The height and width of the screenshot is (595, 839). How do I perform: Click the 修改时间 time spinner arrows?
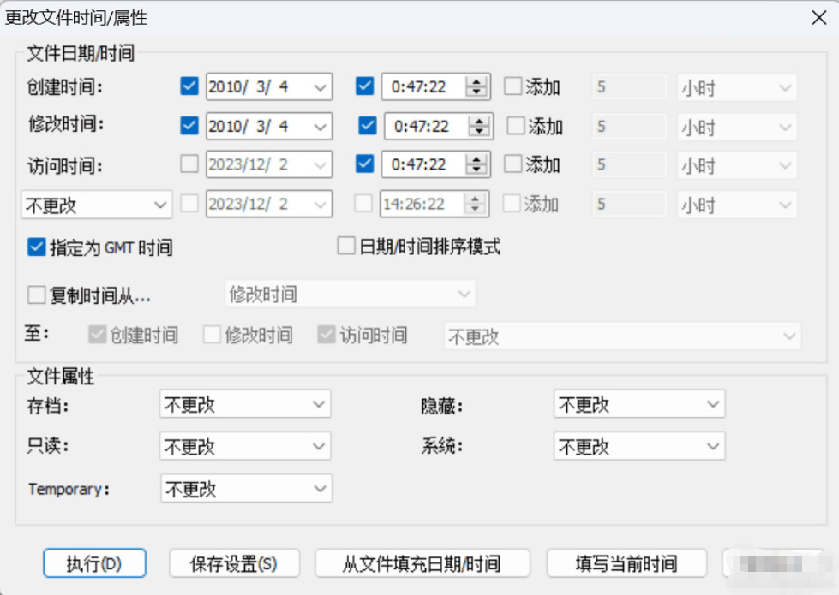click(479, 126)
